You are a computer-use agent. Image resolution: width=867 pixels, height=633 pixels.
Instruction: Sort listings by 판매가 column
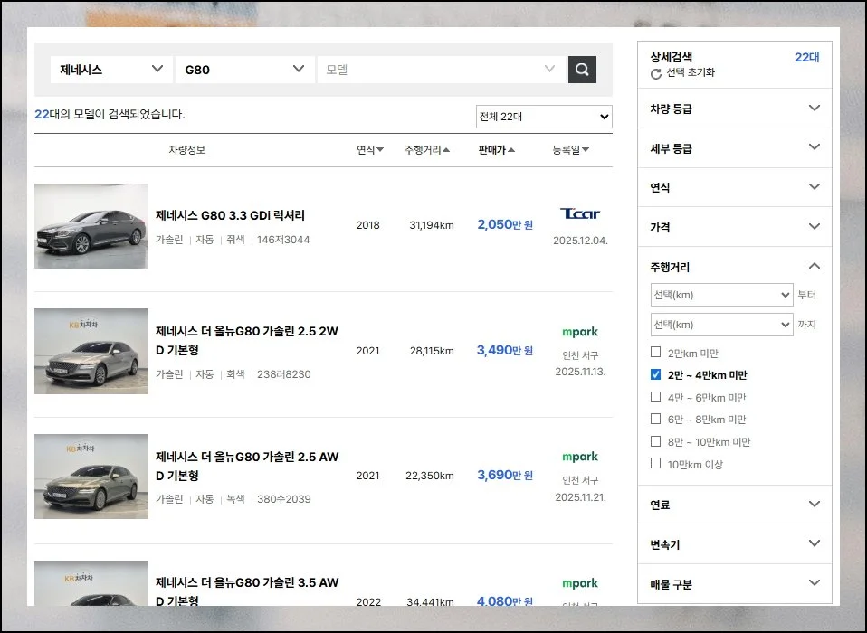coord(497,150)
